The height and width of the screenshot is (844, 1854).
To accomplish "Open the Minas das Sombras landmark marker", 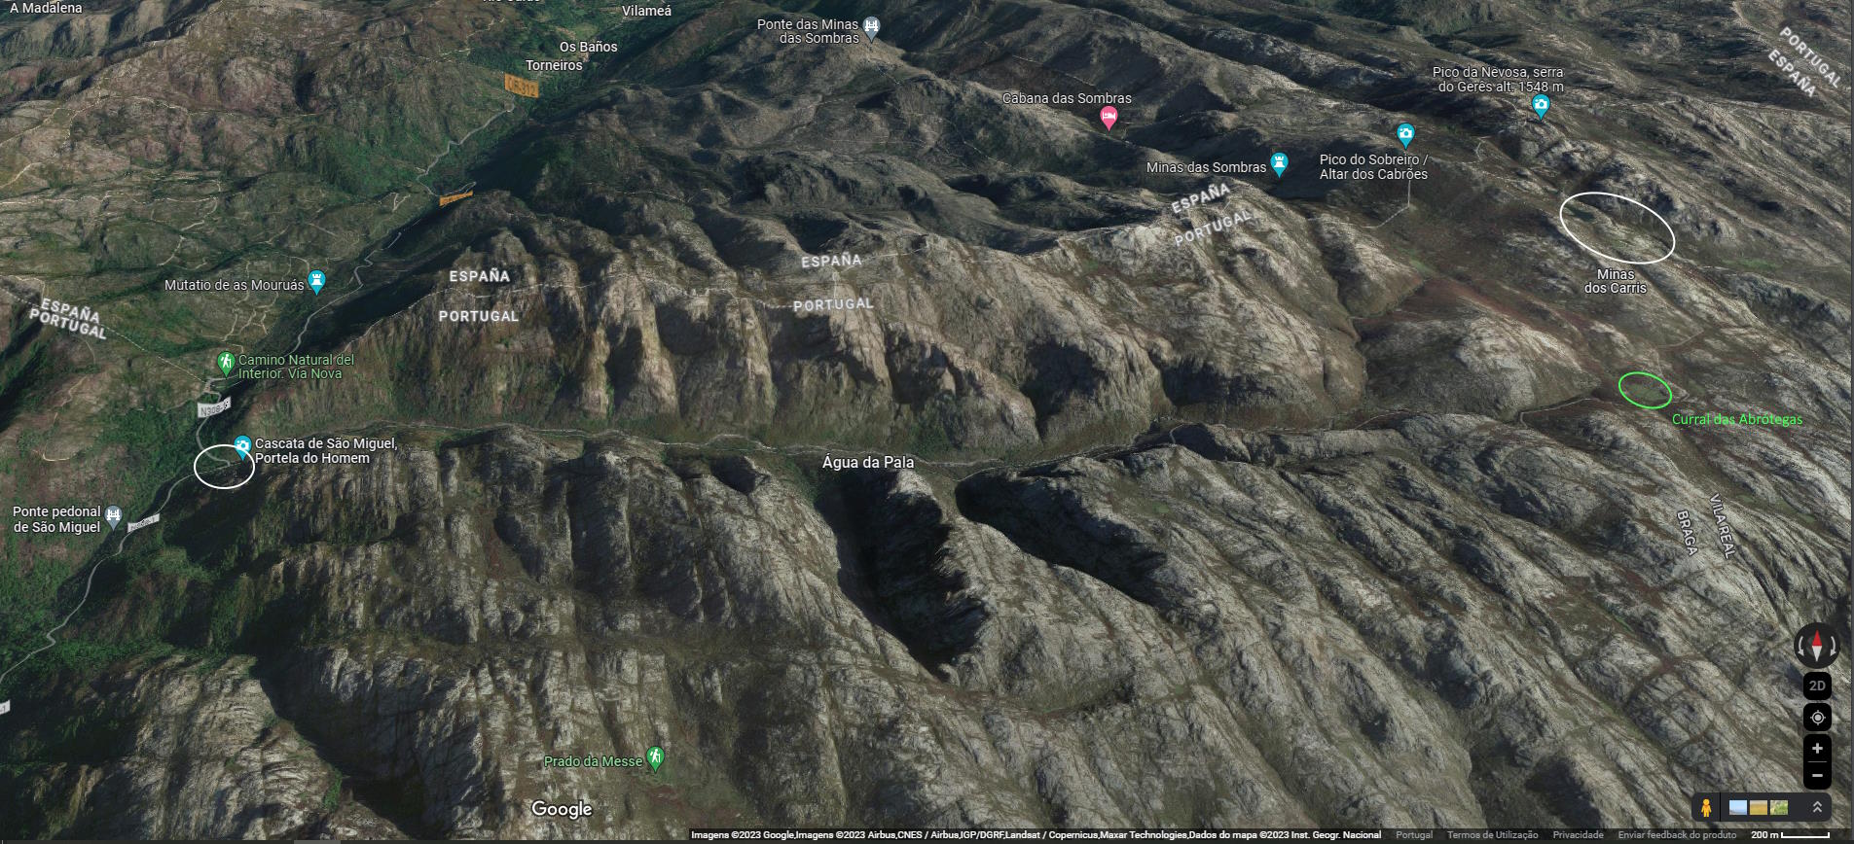I will (x=1280, y=164).
